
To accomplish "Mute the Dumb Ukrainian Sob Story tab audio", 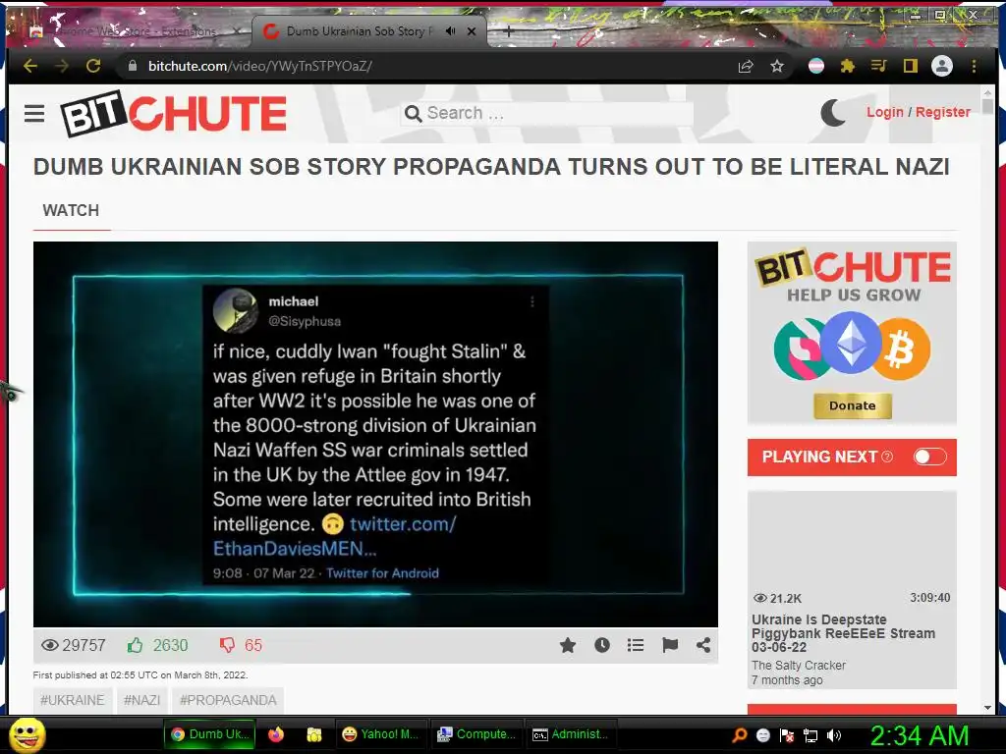I will (450, 30).
